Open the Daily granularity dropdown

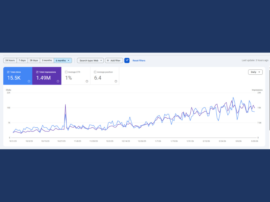pyautogui.click(x=255, y=72)
